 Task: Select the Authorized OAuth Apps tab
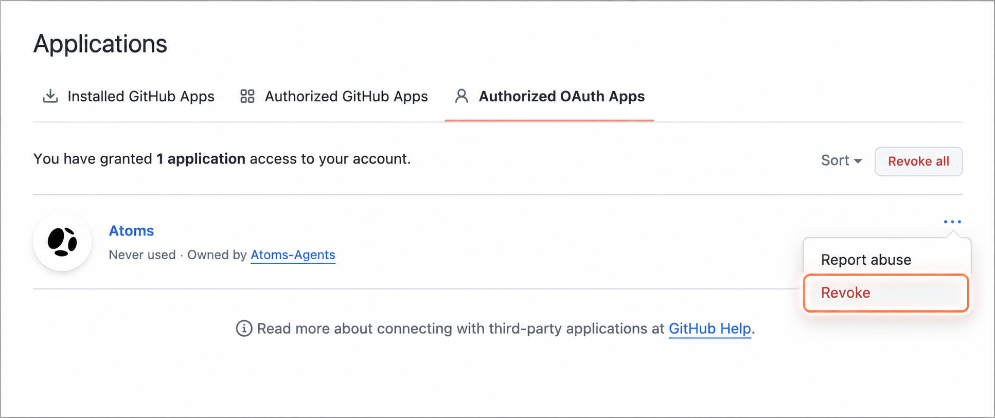pos(549,96)
